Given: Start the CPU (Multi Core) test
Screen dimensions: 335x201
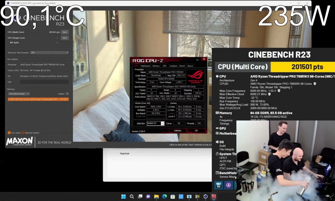Looking at the screenshot, I should (x=65, y=32).
